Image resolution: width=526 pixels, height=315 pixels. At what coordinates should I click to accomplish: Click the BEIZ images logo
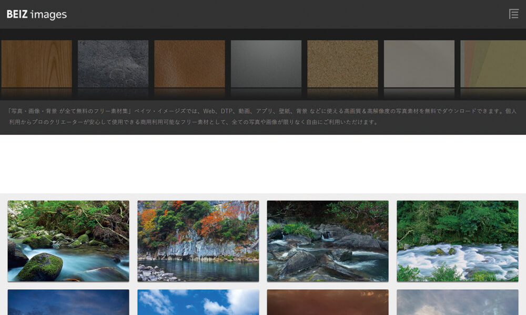pos(37,14)
